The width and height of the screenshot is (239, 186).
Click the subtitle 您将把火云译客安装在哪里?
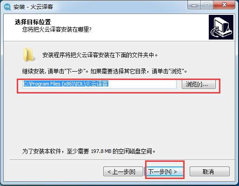tap(57, 29)
